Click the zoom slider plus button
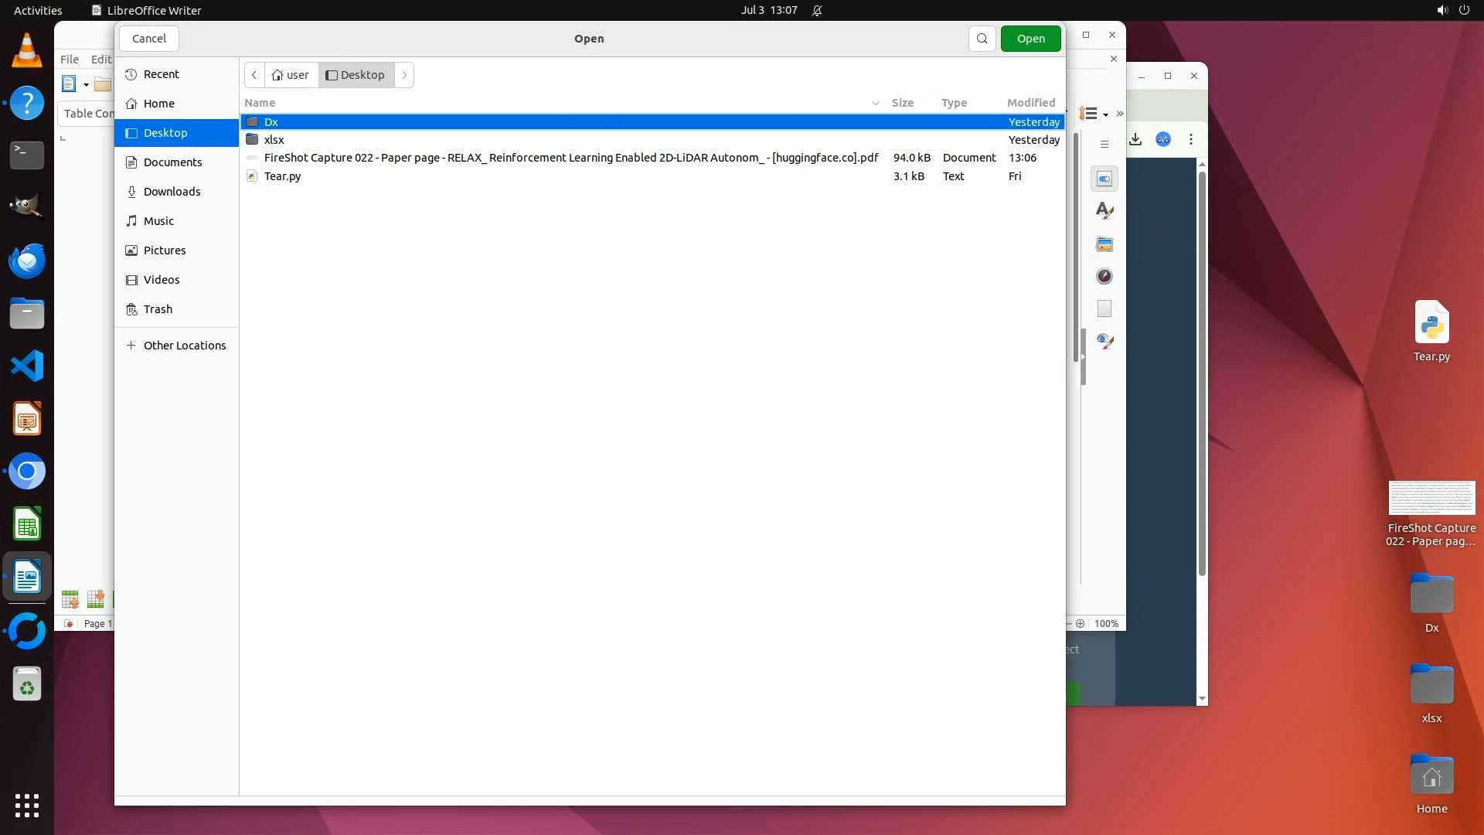Viewport: 1484px width, 835px height. coord(1080,624)
